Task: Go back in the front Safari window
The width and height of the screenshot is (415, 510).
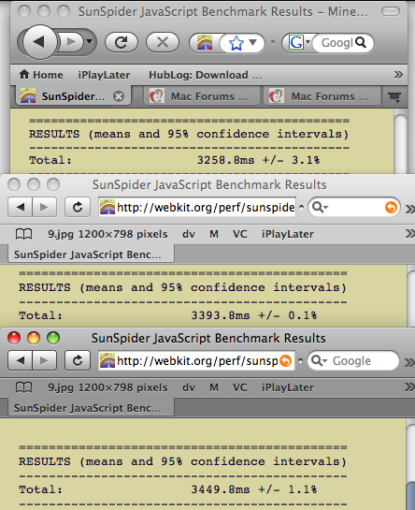Action: coord(21,360)
